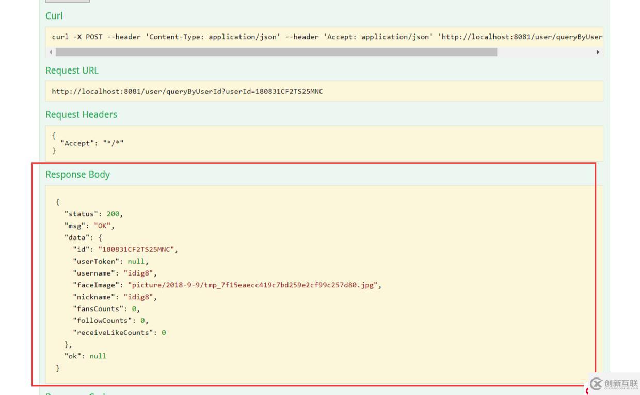
Task: Click the Request URL heading
Action: pos(72,71)
